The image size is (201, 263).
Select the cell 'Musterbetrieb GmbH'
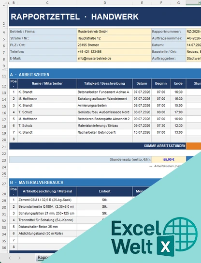(x=114, y=31)
